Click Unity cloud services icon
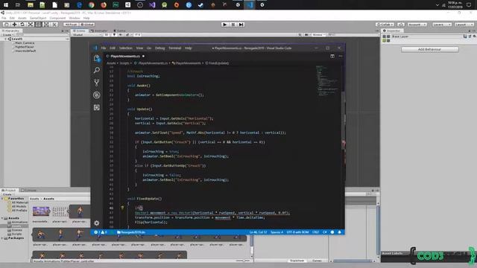The image size is (477, 268). tap(401, 25)
